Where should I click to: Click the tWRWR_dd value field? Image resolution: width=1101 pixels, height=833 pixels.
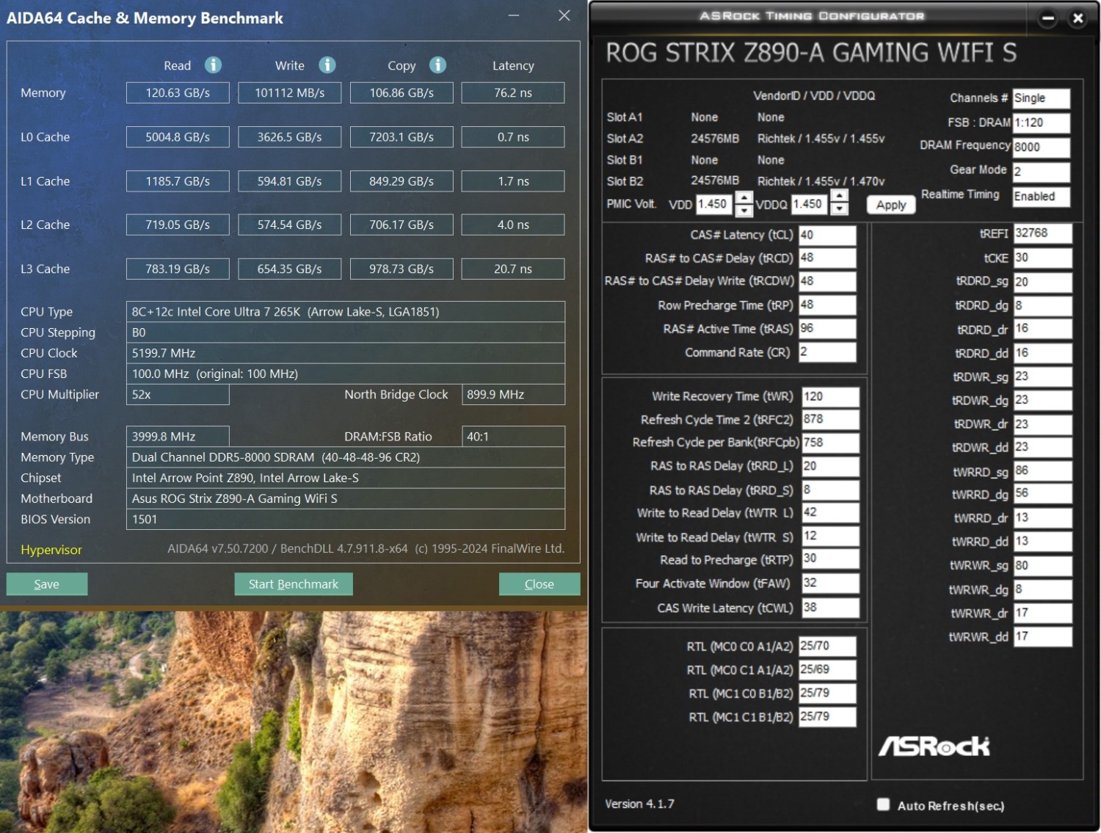click(x=1043, y=636)
